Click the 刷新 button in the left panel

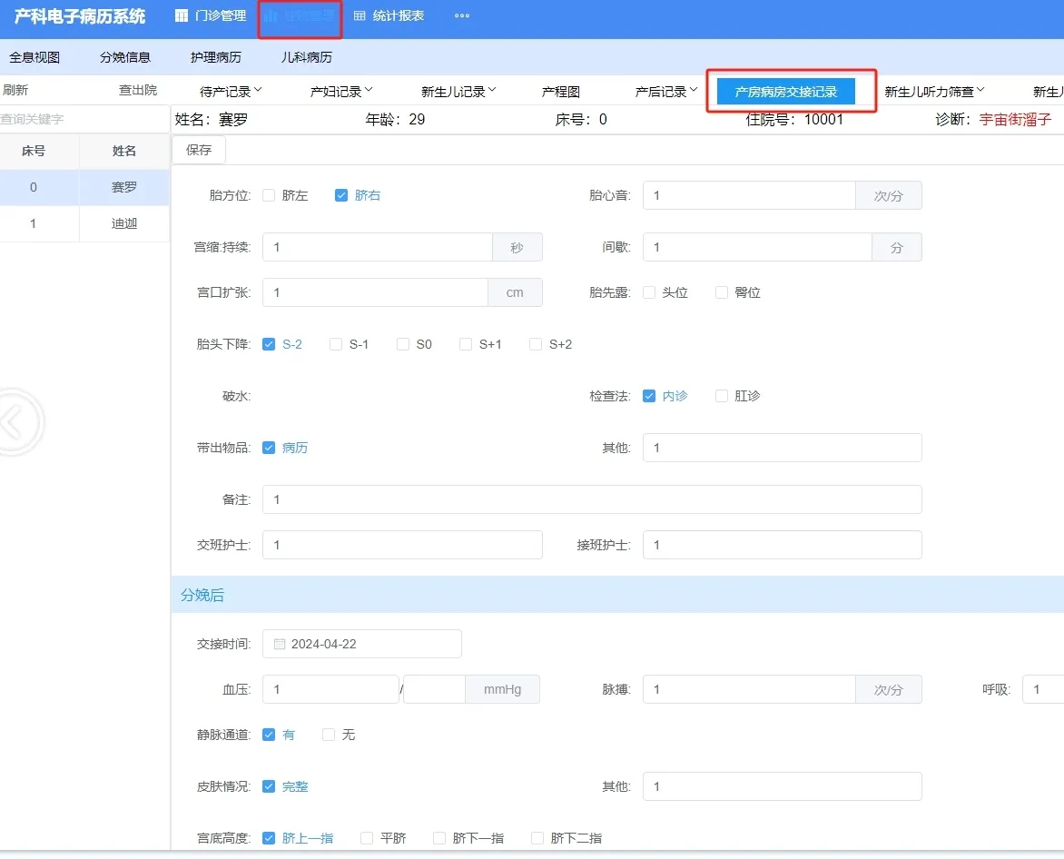(15, 90)
